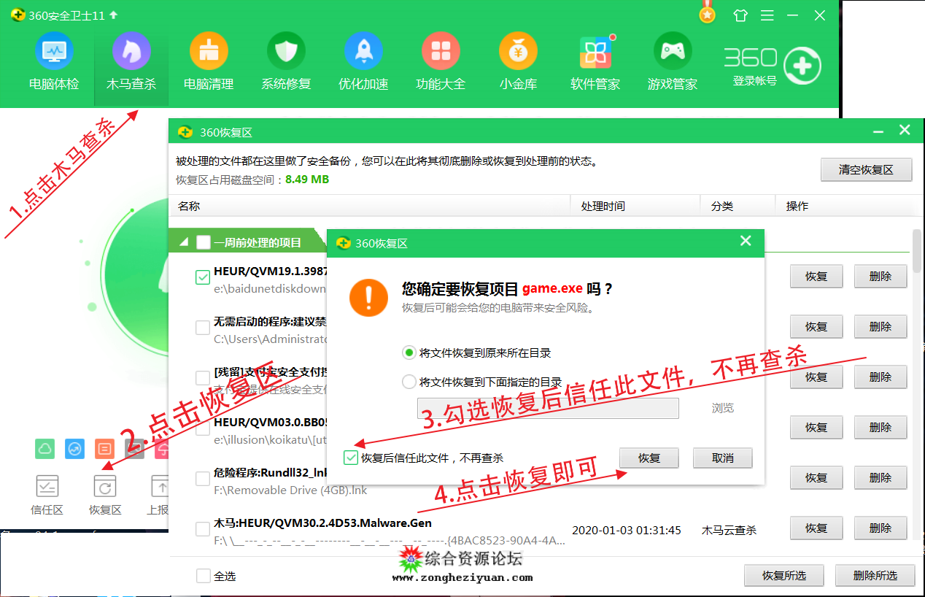Open the 信任区 trust zone icon
925x597 pixels.
[x=47, y=486]
